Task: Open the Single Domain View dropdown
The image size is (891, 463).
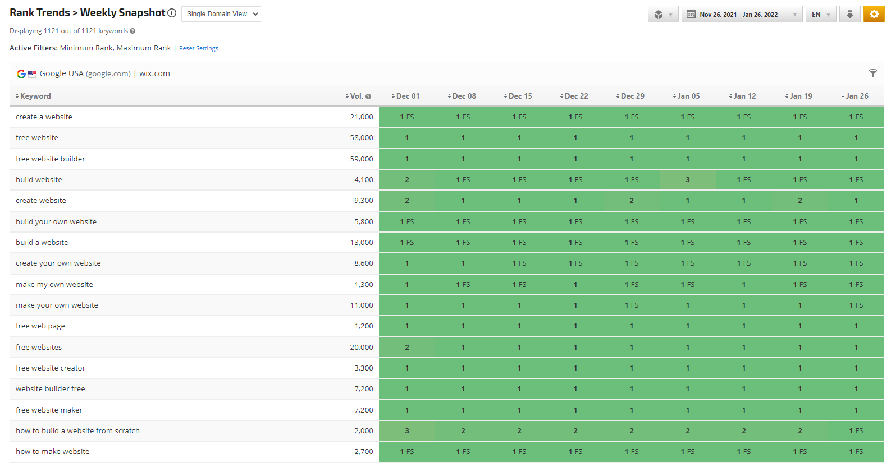Action: pyautogui.click(x=221, y=14)
